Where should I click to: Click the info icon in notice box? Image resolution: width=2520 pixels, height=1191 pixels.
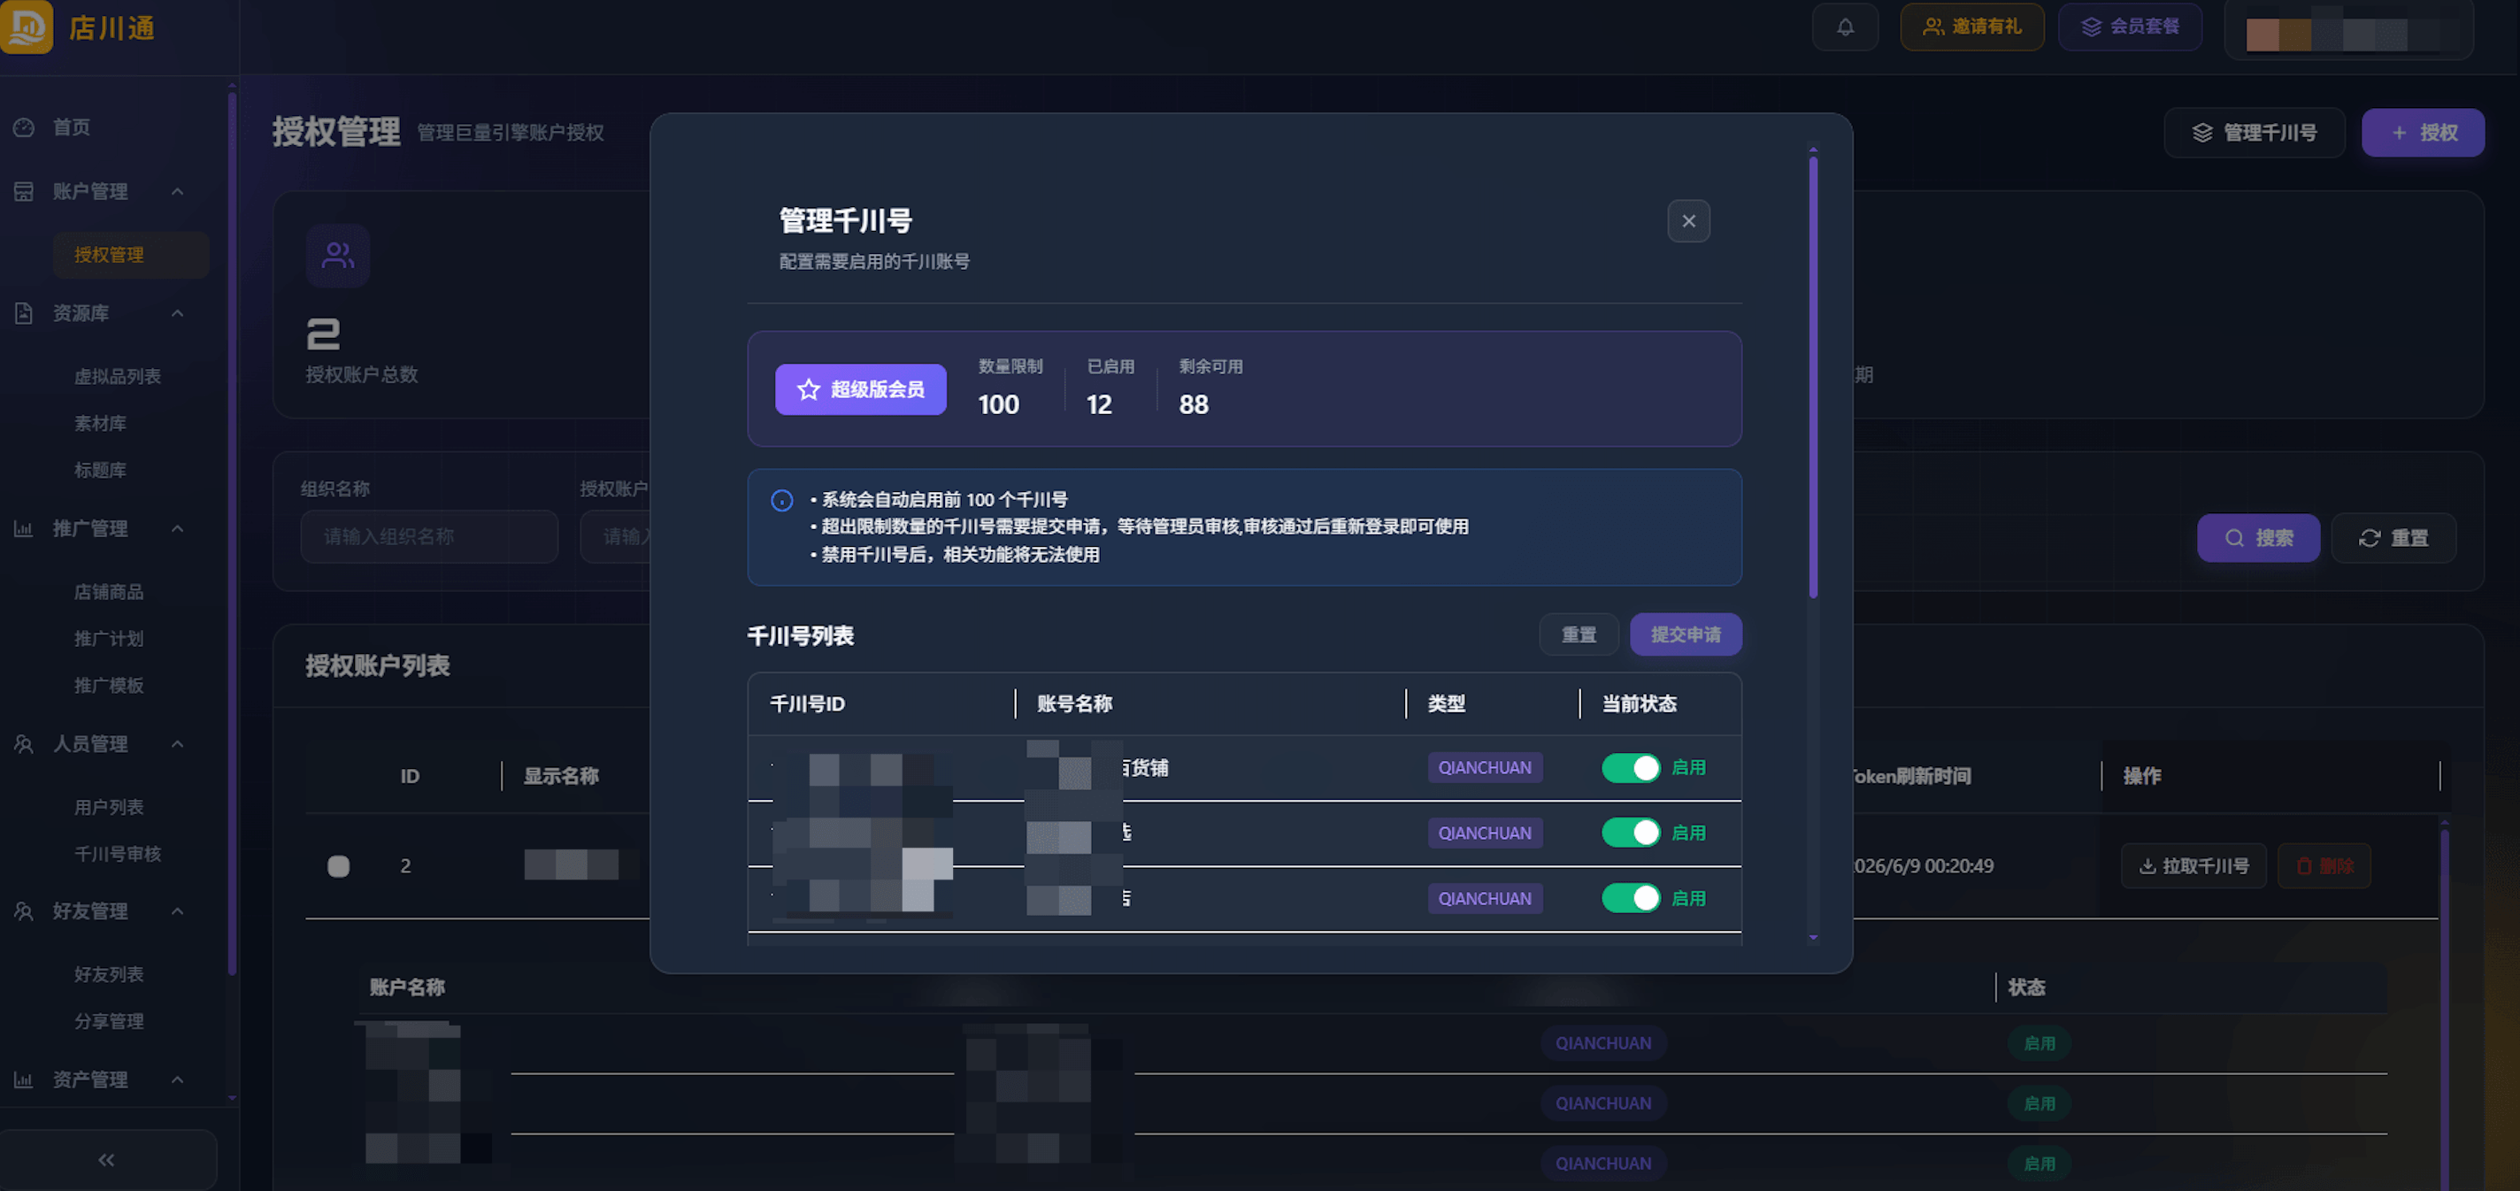click(781, 500)
